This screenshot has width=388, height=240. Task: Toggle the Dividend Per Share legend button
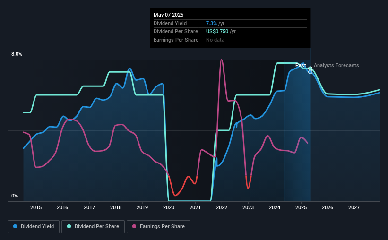[93, 227]
